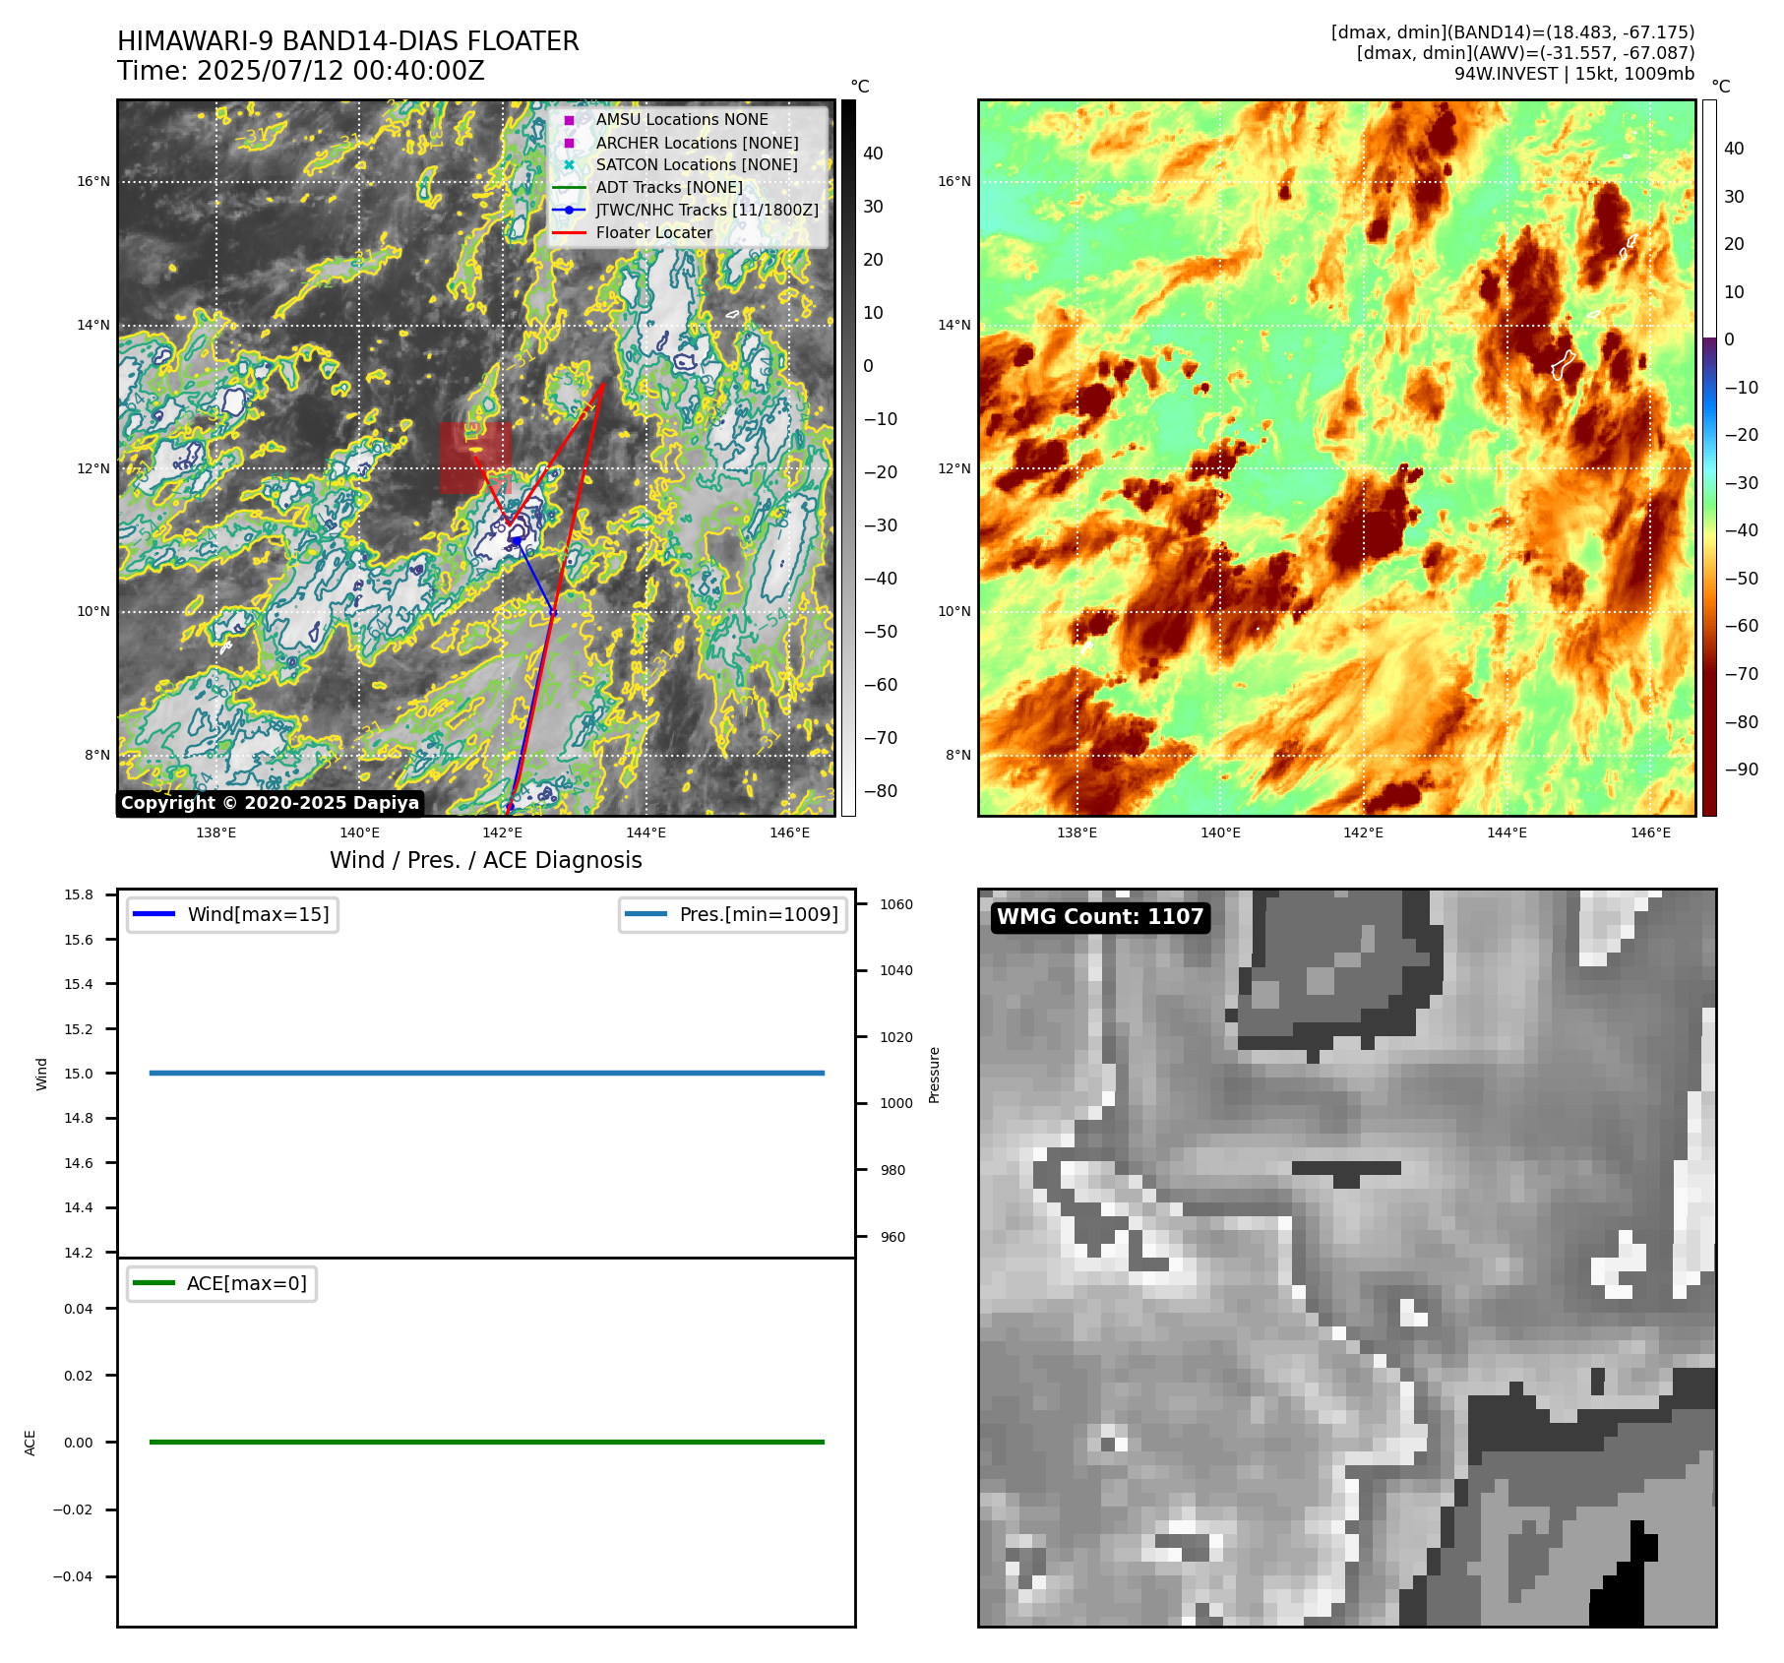Click the grayscale temperature colorbar beside left map
This screenshot has width=1784, height=1663.
click(x=848, y=458)
